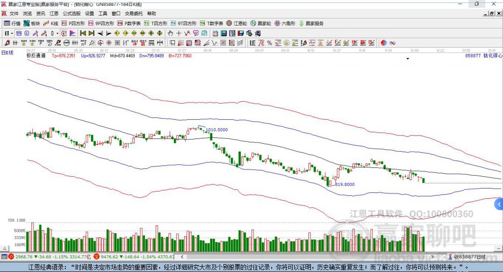Select the circular target tool icon

(100, 43)
